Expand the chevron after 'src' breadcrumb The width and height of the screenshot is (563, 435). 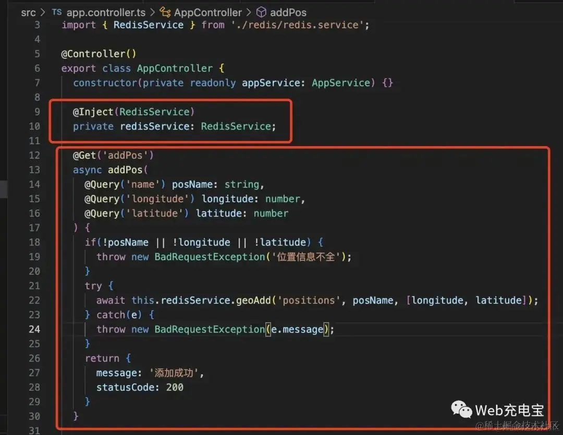pos(43,12)
